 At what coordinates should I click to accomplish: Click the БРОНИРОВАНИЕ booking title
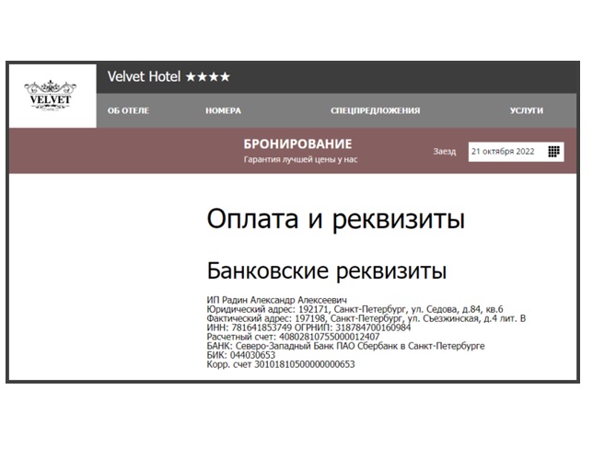coord(297,144)
